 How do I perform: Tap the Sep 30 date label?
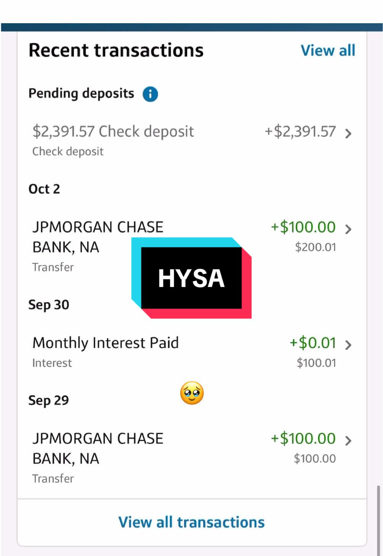(49, 304)
